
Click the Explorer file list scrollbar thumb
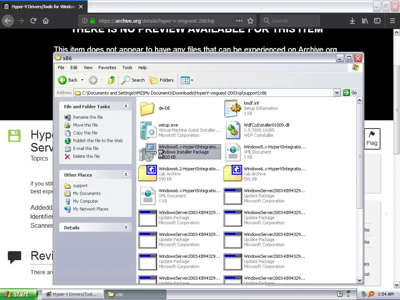click(x=359, y=156)
